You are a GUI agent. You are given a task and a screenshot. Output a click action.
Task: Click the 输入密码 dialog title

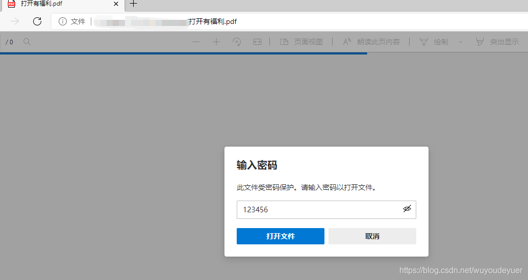coord(257,165)
